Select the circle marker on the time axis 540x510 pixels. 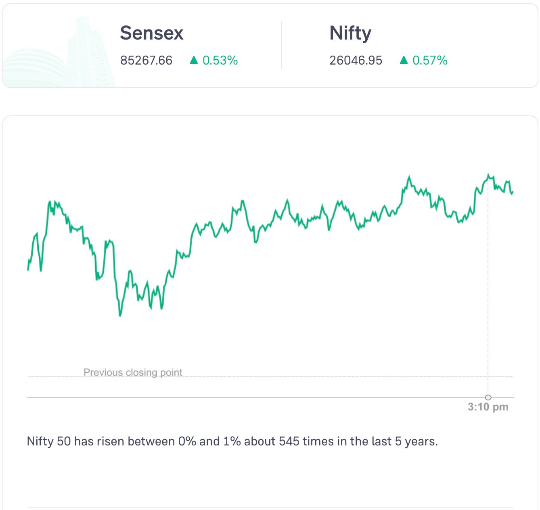click(488, 397)
